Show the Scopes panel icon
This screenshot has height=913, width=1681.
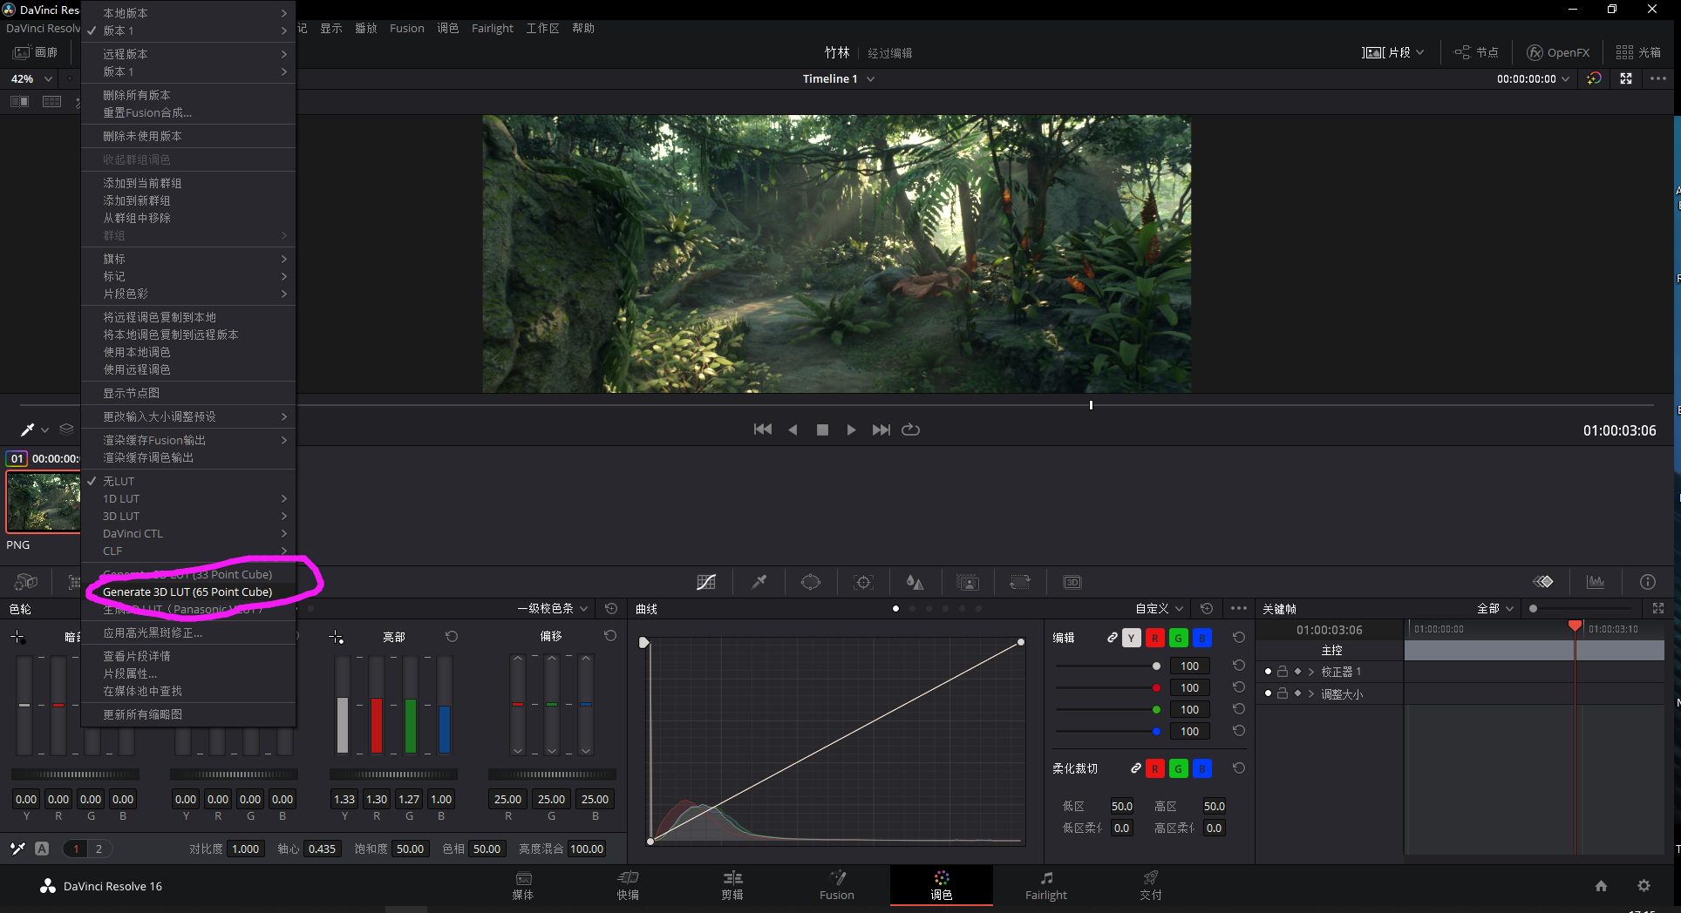pyautogui.click(x=1596, y=582)
